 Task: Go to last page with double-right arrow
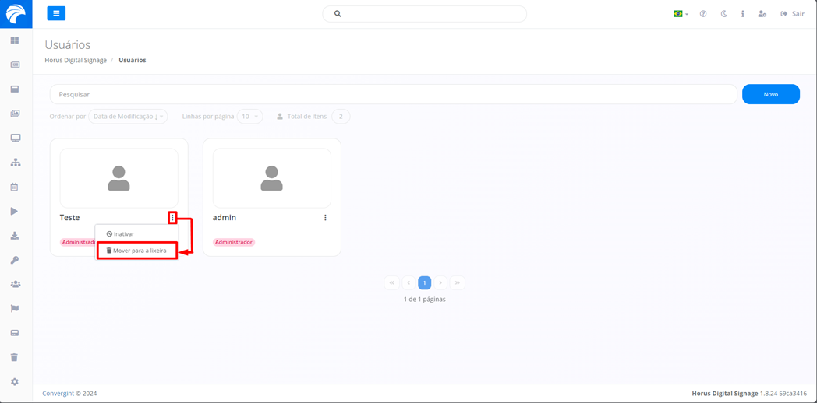click(x=458, y=283)
